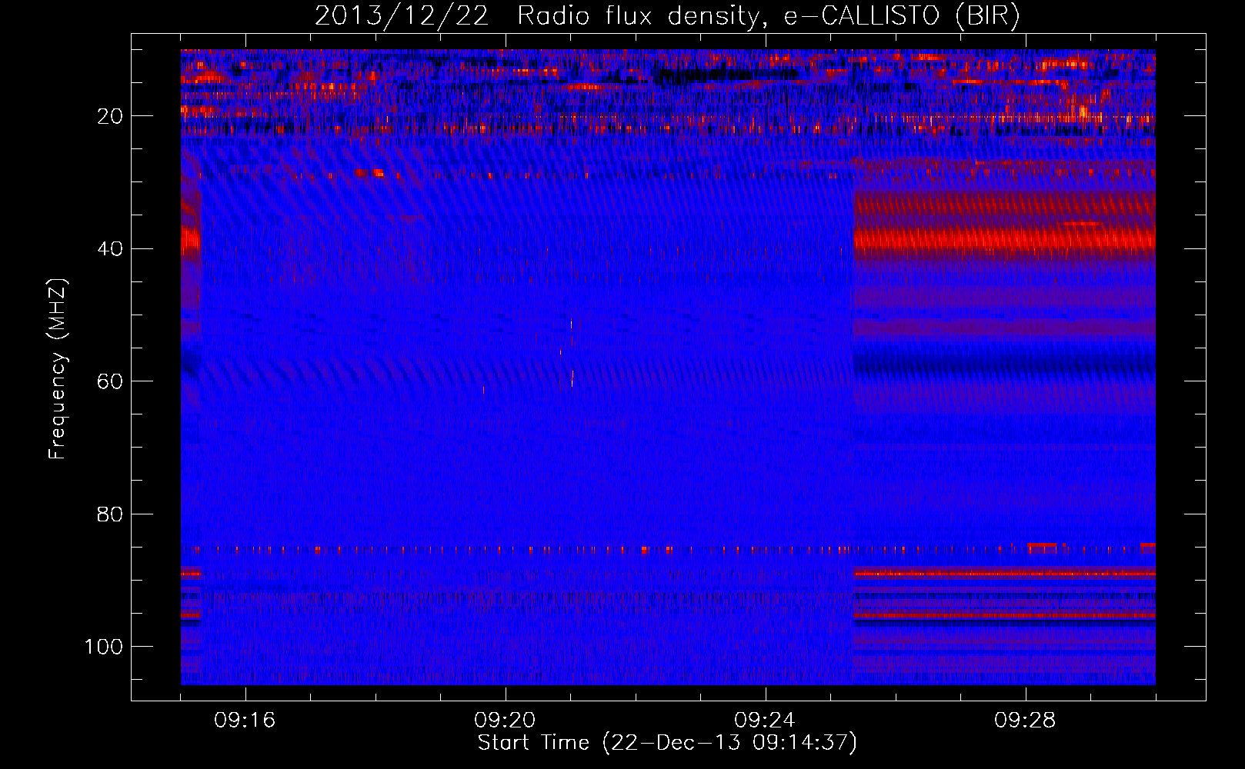Click the bright red 40 MHz band after 09:25

point(1004,240)
